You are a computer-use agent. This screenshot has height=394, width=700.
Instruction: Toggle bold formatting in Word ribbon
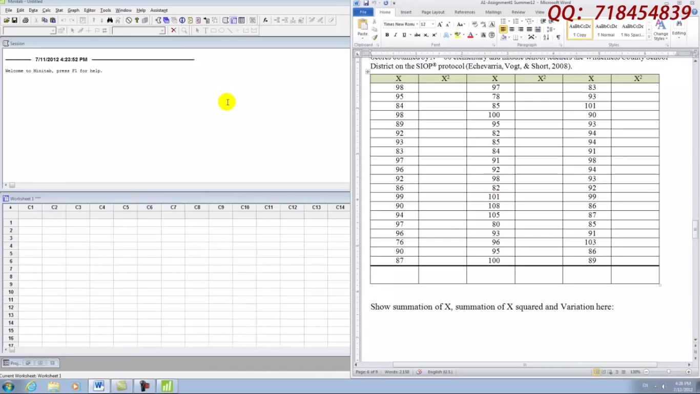tap(386, 34)
